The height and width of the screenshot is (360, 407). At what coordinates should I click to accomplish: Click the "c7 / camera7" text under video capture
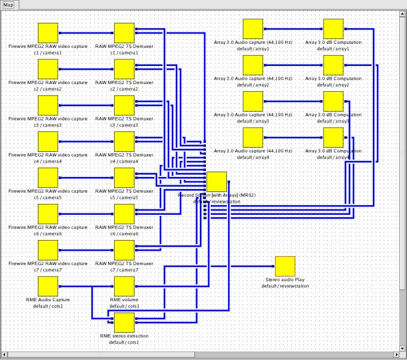(x=48, y=270)
